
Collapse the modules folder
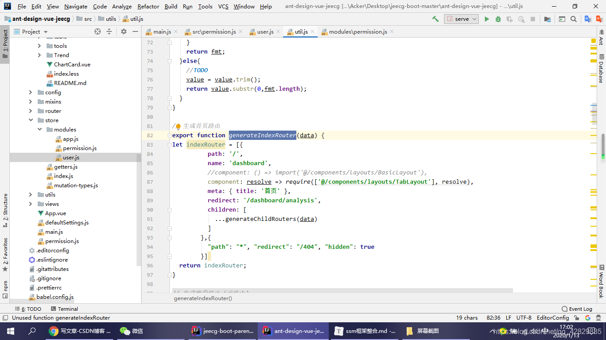[39, 129]
